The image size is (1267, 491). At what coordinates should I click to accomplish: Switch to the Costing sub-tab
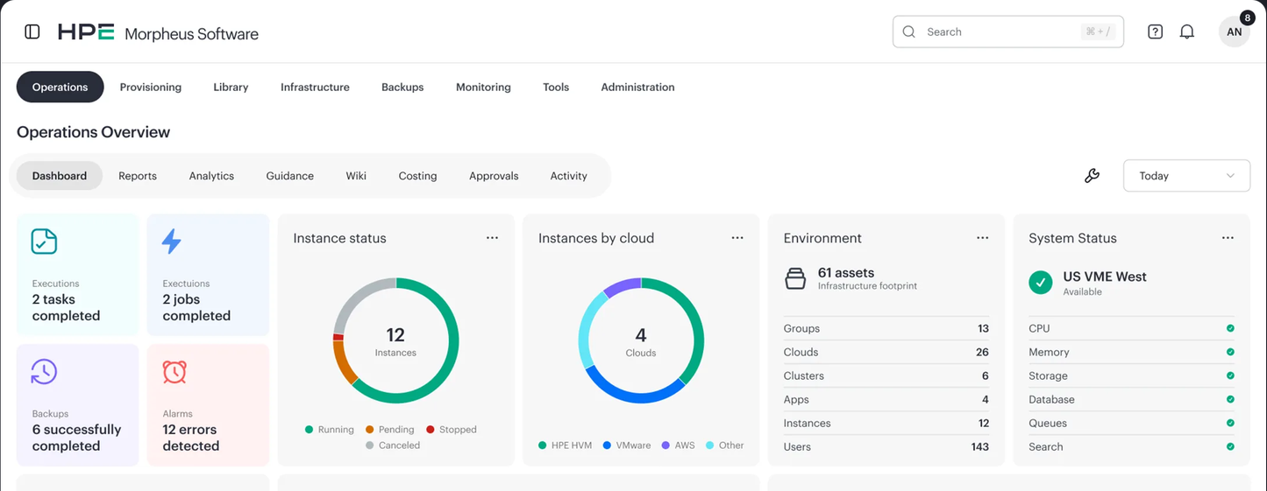[417, 176]
